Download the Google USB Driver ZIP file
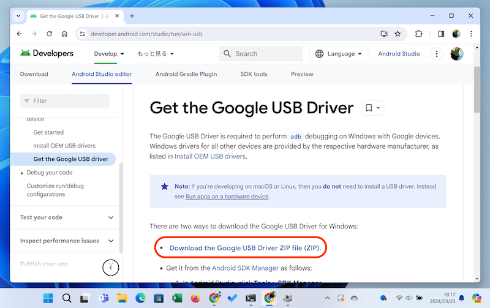The image size is (490, 308). pos(244,248)
